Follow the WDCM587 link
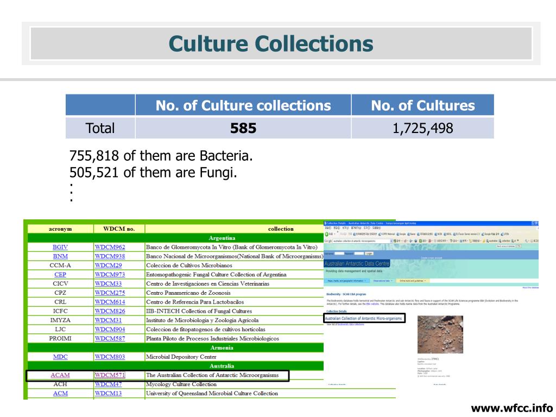Viewport: 556px width, 417px height. (110, 339)
